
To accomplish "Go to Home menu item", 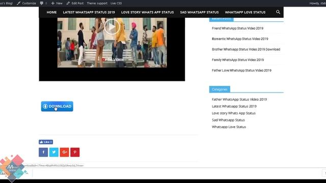I will click(x=51, y=12).
